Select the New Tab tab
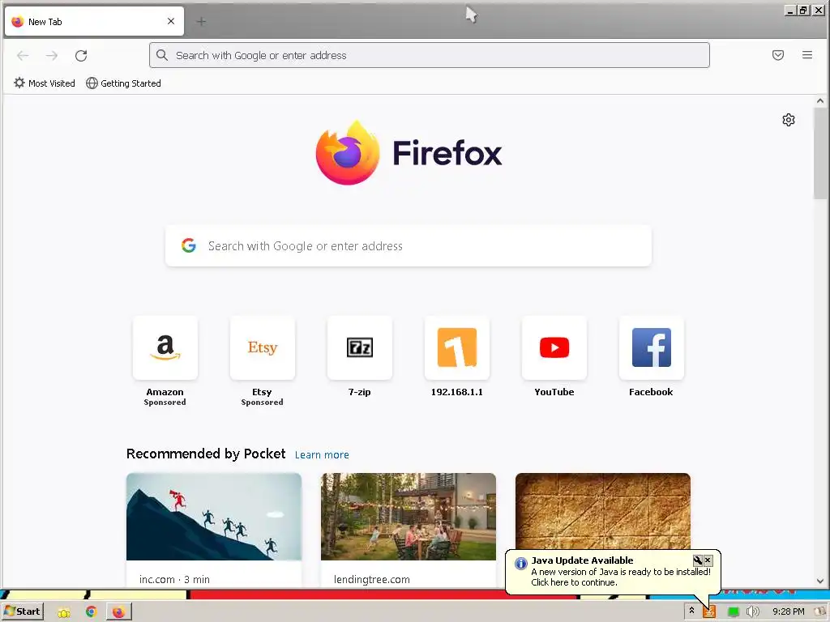This screenshot has width=830, height=622. pos(94,22)
